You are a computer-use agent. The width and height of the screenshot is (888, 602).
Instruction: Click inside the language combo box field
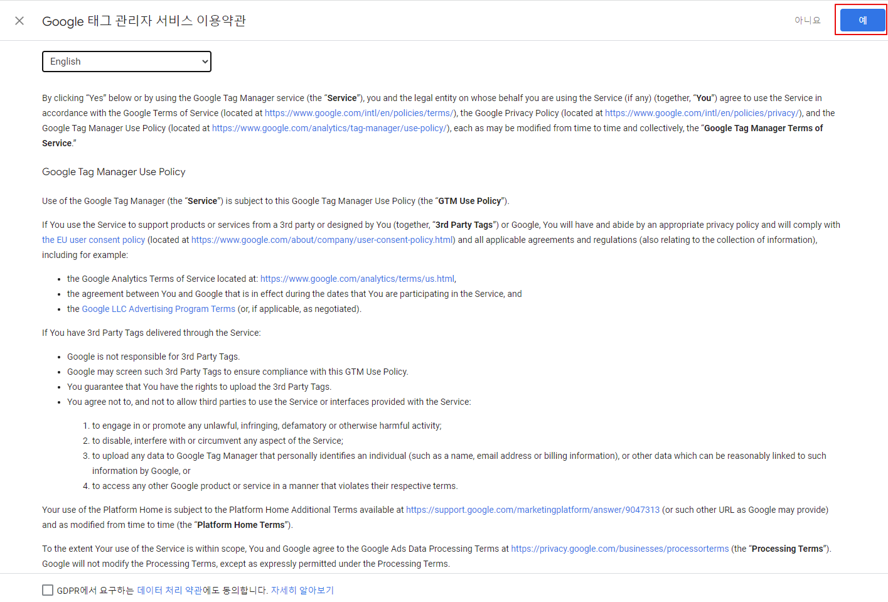tap(113, 61)
